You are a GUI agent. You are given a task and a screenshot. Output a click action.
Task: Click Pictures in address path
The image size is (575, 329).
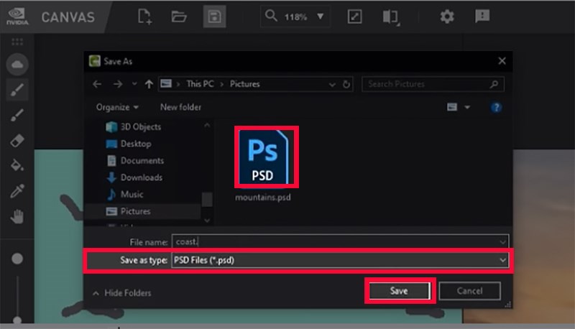pos(244,84)
